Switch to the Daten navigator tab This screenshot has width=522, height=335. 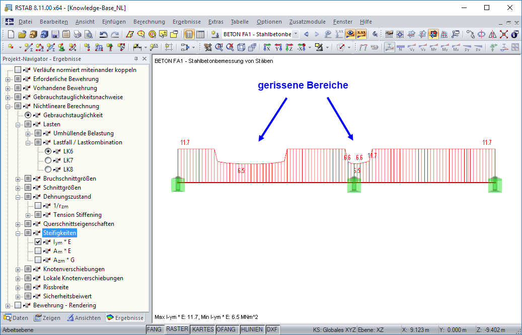pos(16,318)
